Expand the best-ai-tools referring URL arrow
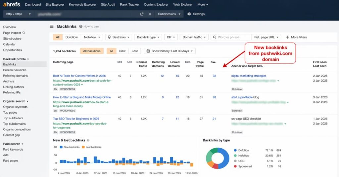 click(82, 85)
